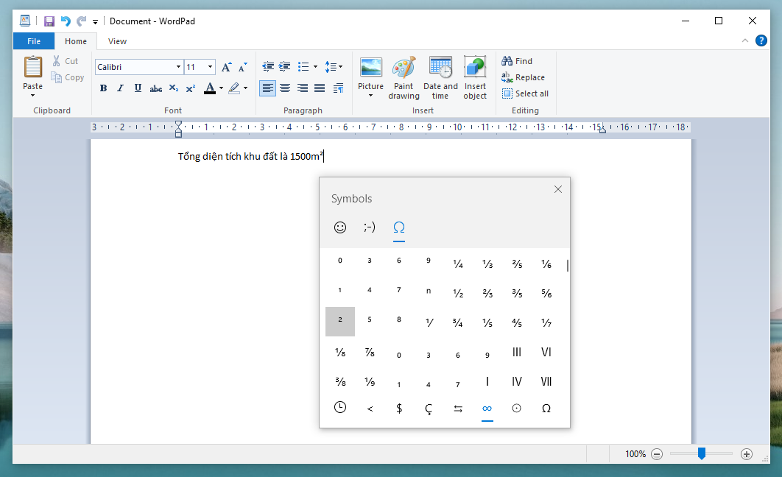Click Select all in Editing group
This screenshot has width=782, height=477.
click(x=525, y=93)
